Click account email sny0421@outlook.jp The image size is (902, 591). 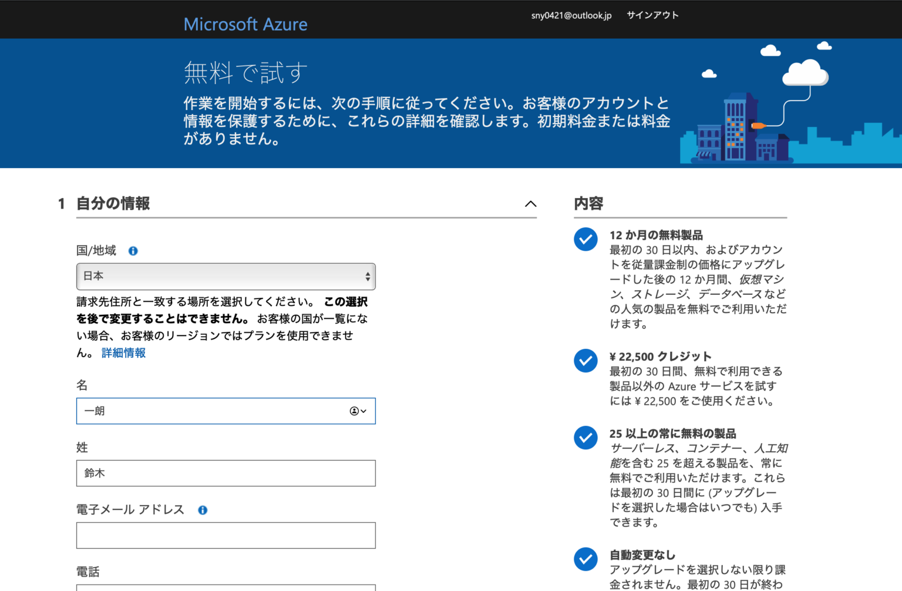coord(570,15)
